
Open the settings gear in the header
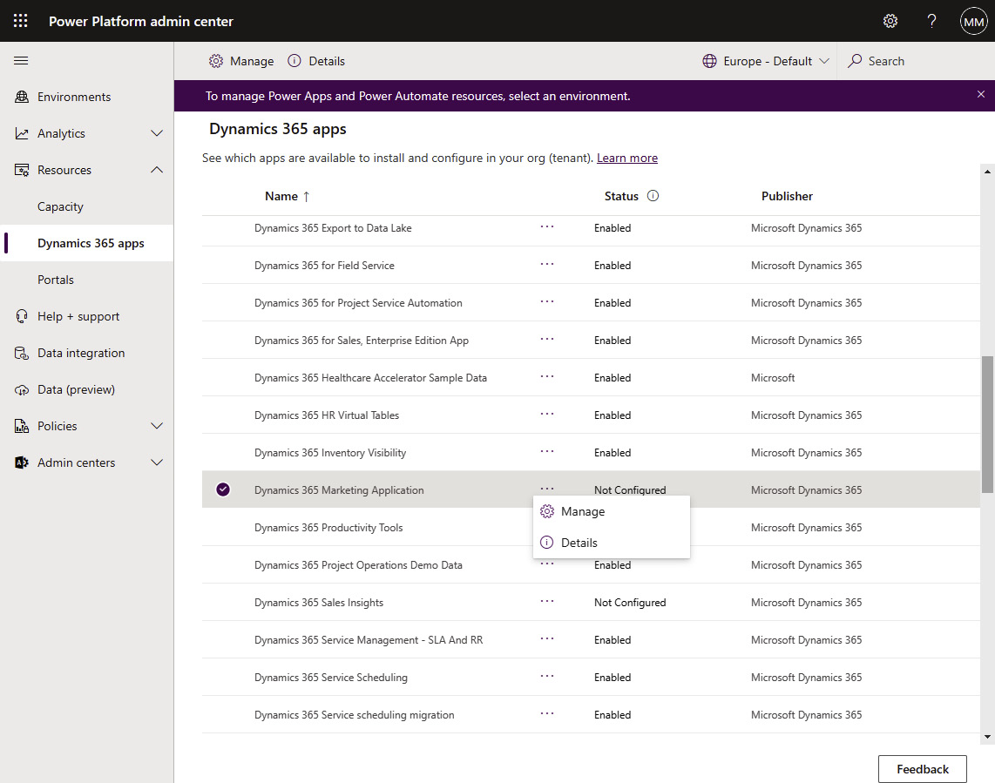pyautogui.click(x=890, y=21)
